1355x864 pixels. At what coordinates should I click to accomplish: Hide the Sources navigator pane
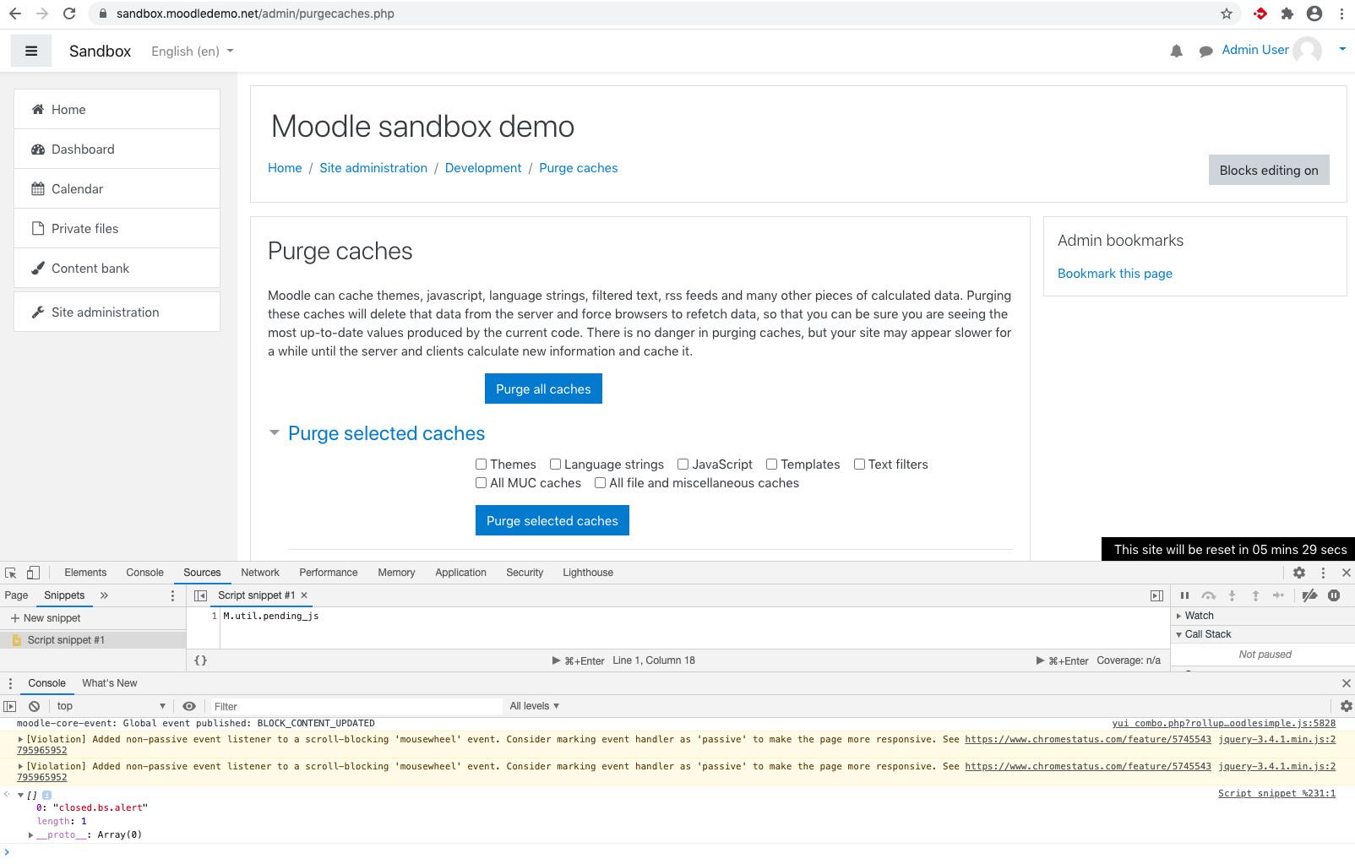[200, 595]
